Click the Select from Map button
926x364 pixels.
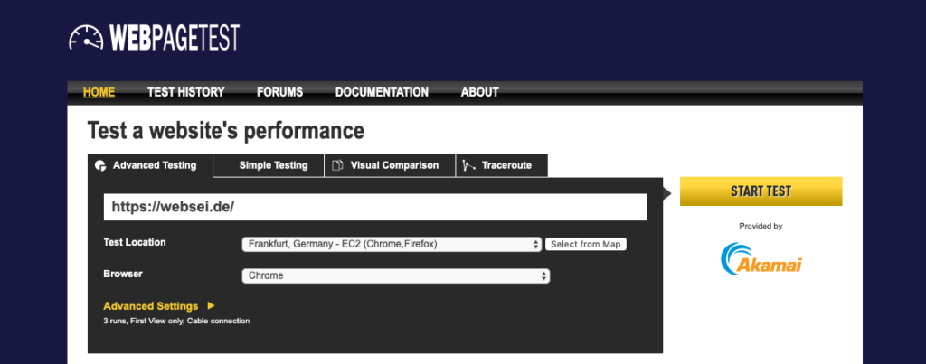tap(585, 244)
